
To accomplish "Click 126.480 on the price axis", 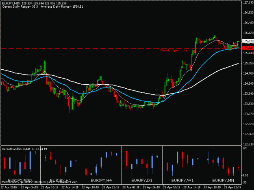I will (248, 23).
